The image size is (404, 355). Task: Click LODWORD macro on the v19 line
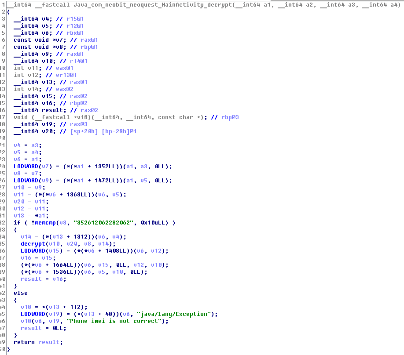pos(33,314)
